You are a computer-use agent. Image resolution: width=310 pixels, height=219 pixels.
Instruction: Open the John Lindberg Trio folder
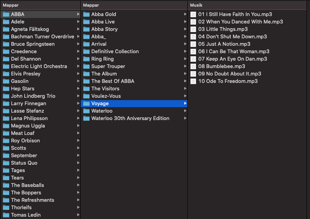tap(40, 96)
